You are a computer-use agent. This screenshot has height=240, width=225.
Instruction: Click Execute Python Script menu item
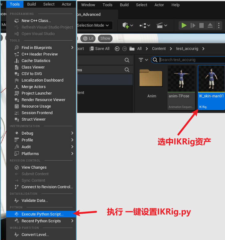tap(42, 214)
